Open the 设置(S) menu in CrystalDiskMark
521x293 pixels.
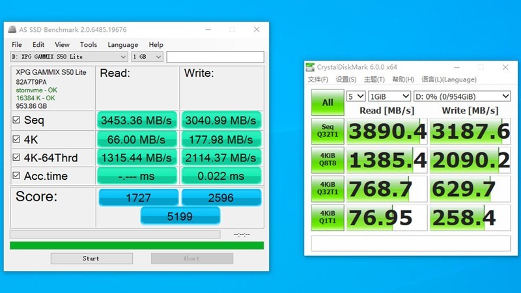tap(346, 79)
